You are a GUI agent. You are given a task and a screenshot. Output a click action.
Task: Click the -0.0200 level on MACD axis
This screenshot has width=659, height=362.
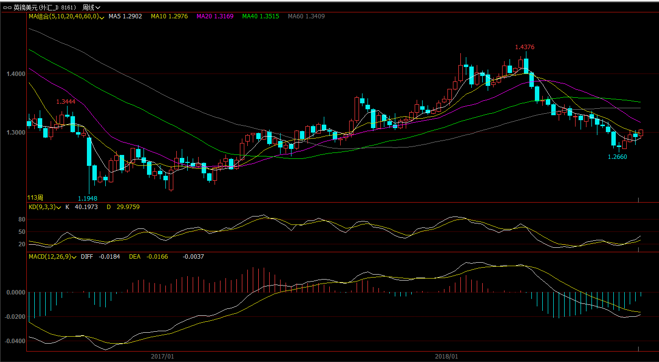[x=14, y=317]
